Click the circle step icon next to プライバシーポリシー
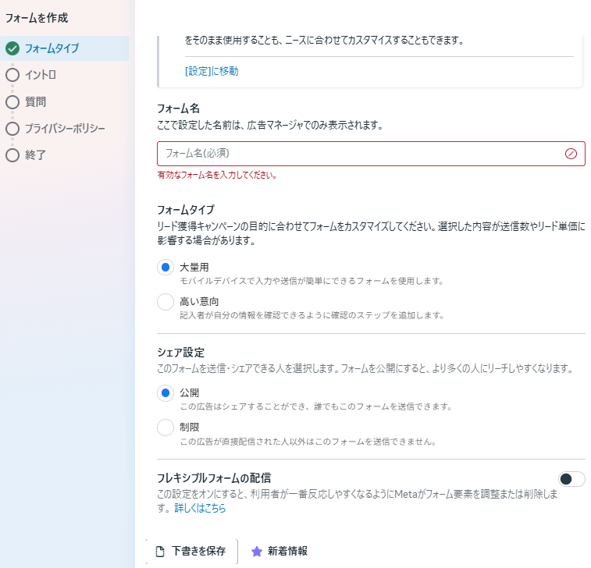The height and width of the screenshot is (568, 591). click(x=12, y=128)
